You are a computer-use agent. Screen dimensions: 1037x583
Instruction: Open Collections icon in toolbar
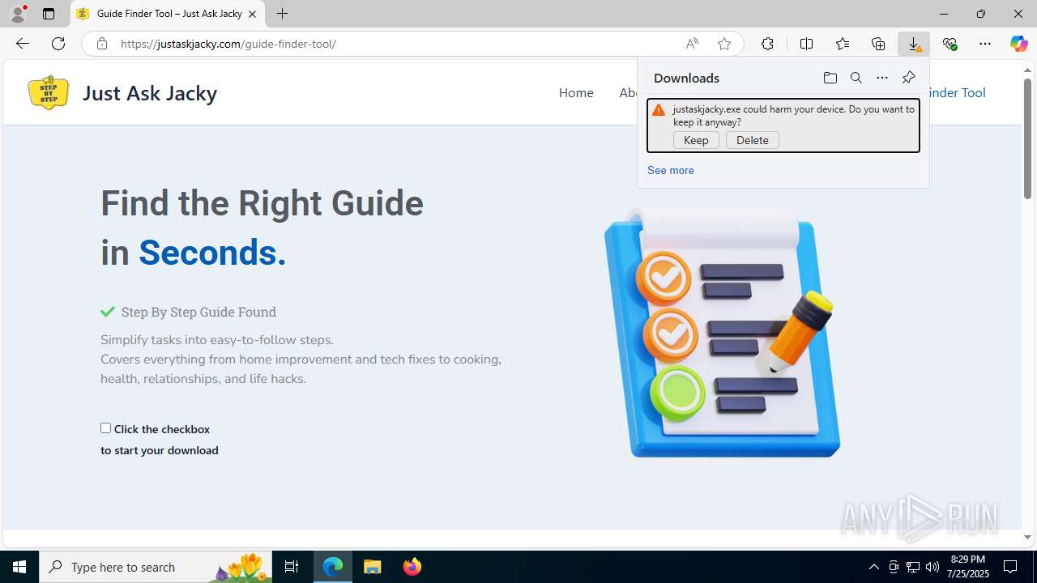point(878,44)
